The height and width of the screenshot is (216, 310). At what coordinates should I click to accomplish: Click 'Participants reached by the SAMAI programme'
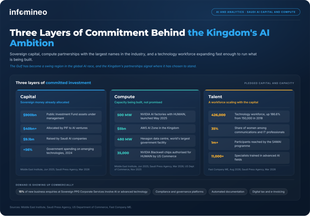point(258,144)
